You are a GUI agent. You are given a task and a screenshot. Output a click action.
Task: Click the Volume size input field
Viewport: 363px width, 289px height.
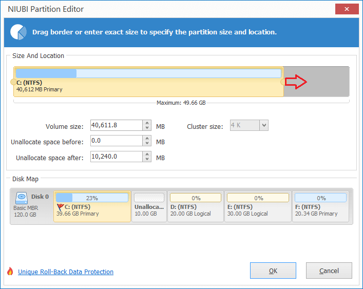pyautogui.click(x=117, y=125)
